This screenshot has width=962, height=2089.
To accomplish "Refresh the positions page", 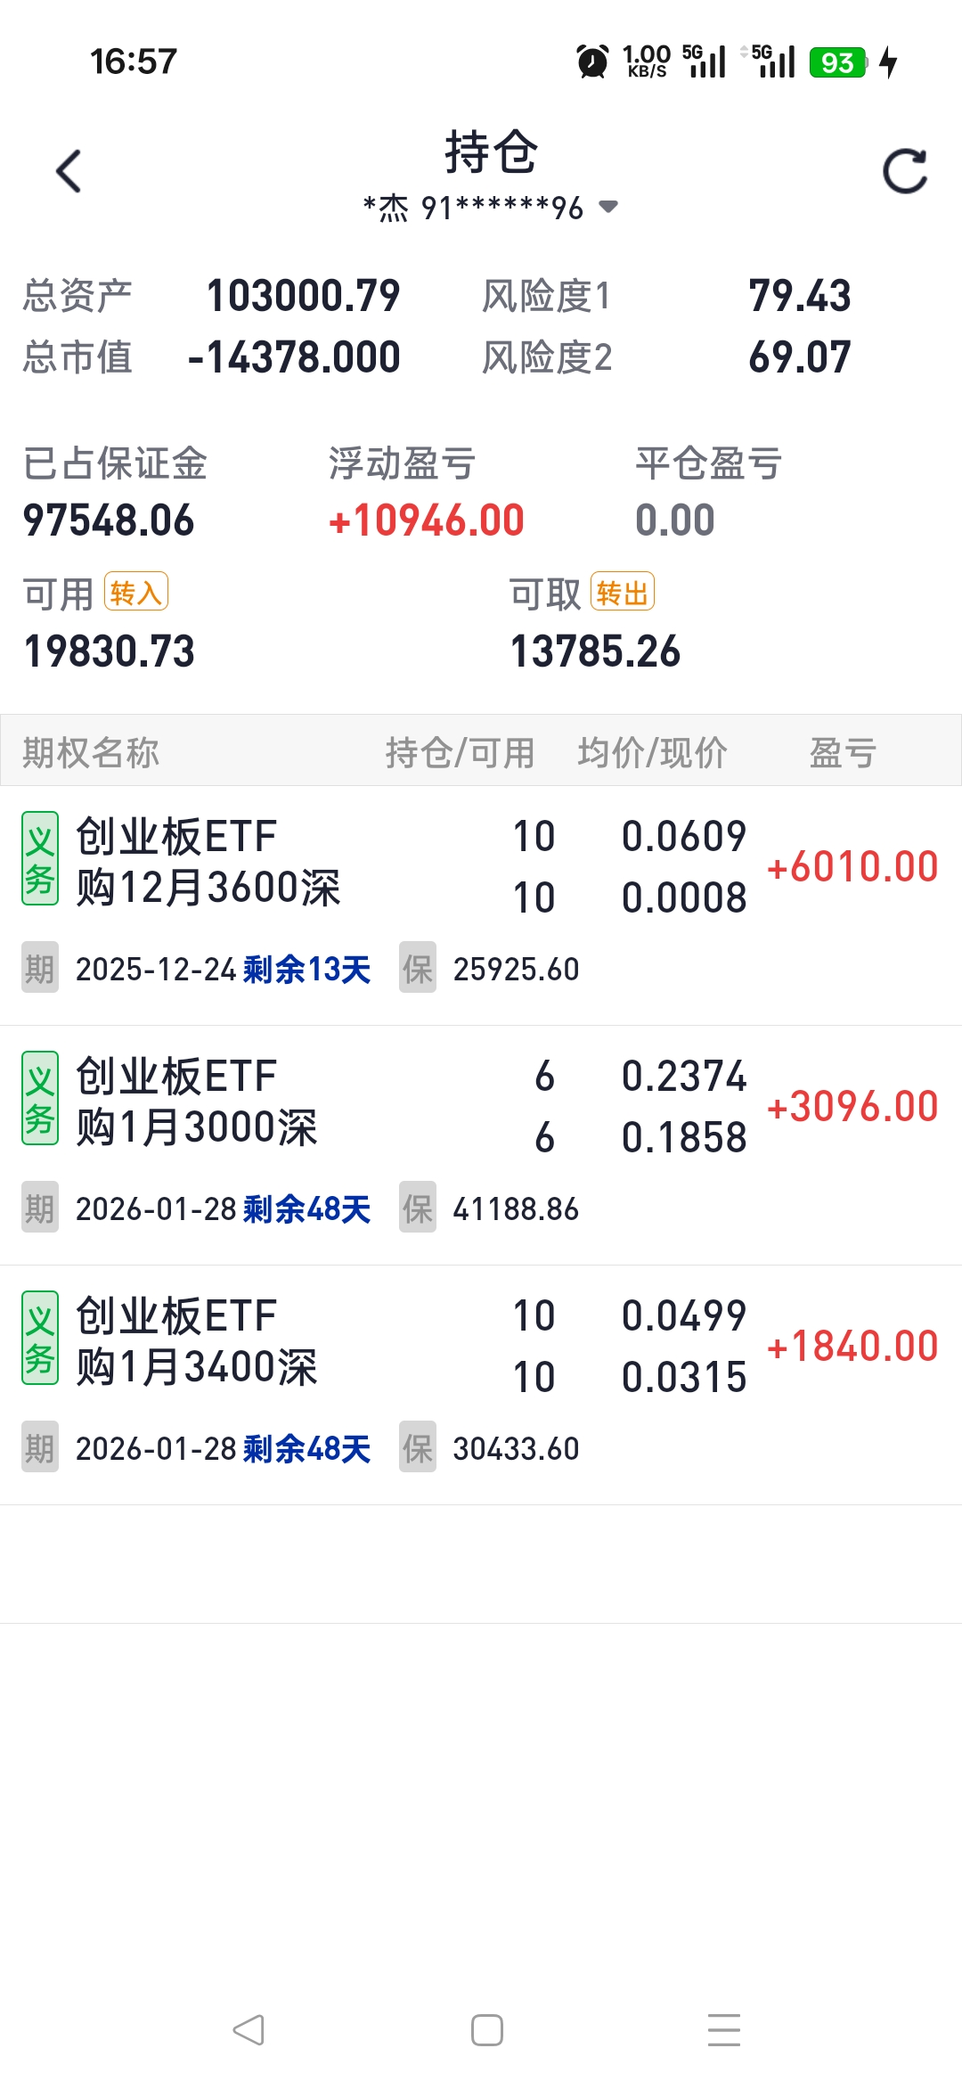I will coord(905,171).
